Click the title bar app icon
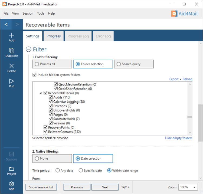 5,4
